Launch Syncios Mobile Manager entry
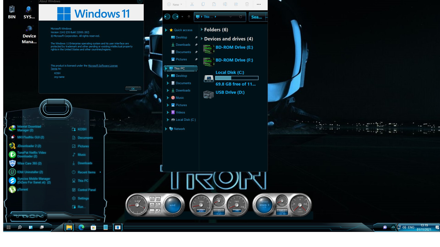Image resolution: width=440 pixels, height=247 pixels. click(30, 180)
